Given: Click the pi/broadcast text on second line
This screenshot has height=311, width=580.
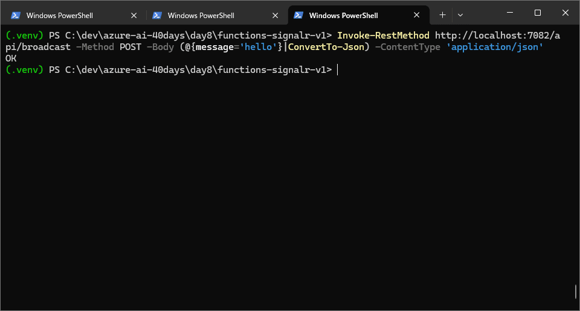Looking at the screenshot, I should [37, 47].
